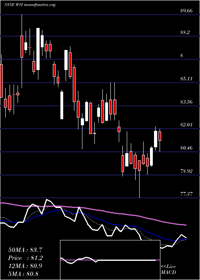Select the 88.2 price axis label
Viewport: 200px width, 280px height.
185,32
